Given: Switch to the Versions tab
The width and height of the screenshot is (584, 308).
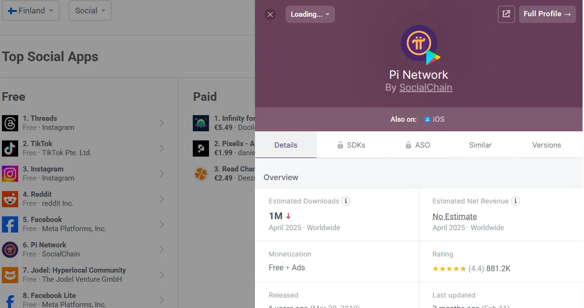Looking at the screenshot, I should [x=547, y=145].
